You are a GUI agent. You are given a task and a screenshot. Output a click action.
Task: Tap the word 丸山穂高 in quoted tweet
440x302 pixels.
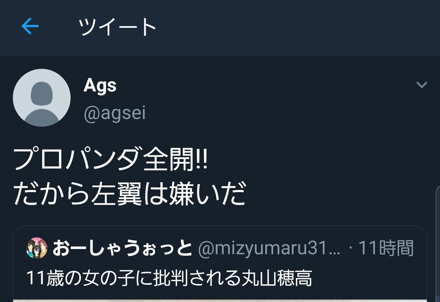[278, 279]
